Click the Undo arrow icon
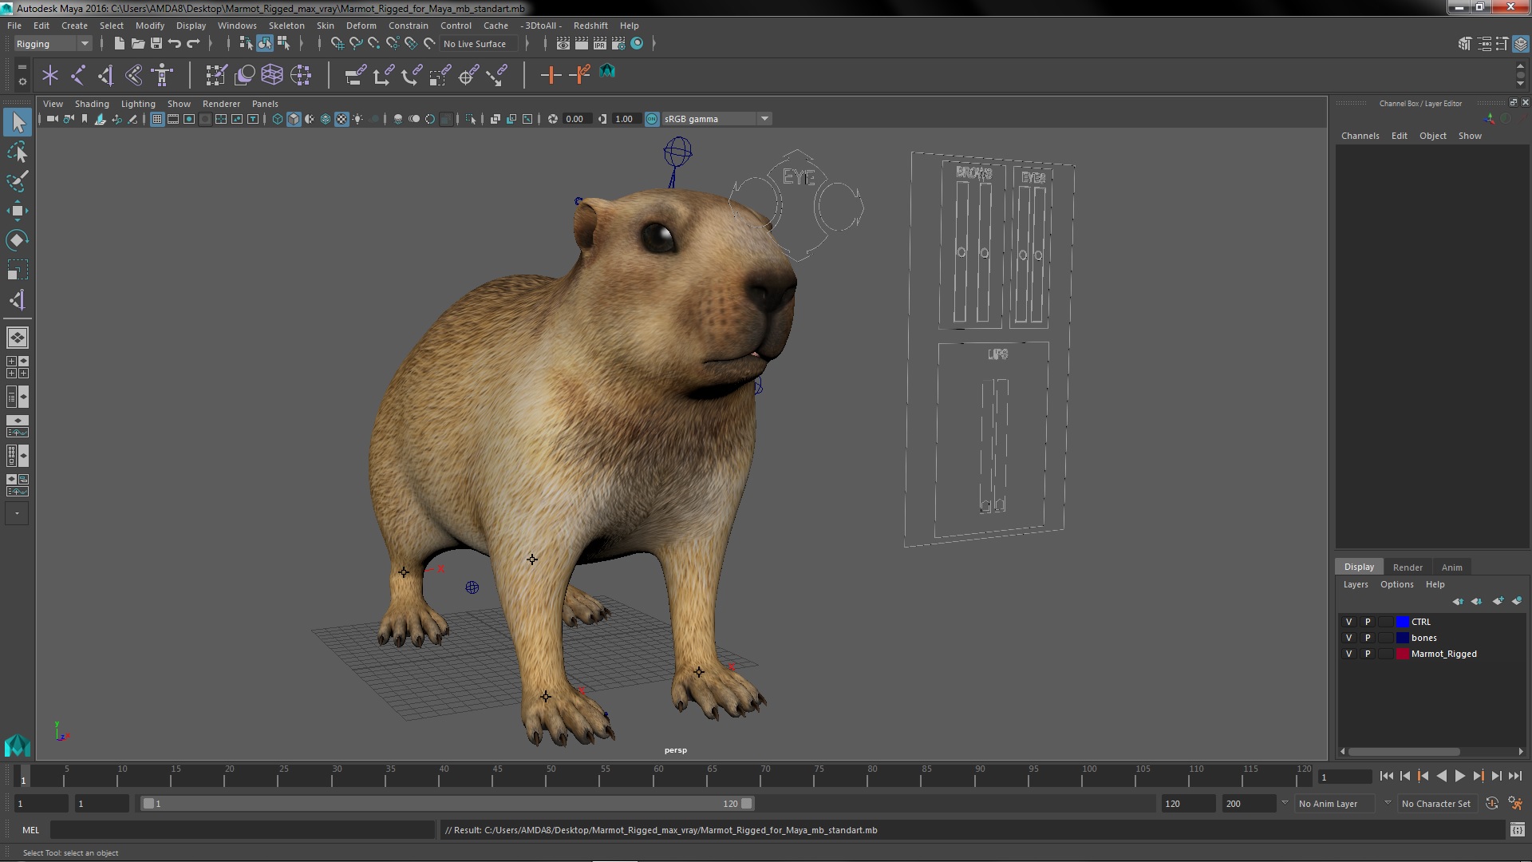The image size is (1532, 862). (174, 44)
